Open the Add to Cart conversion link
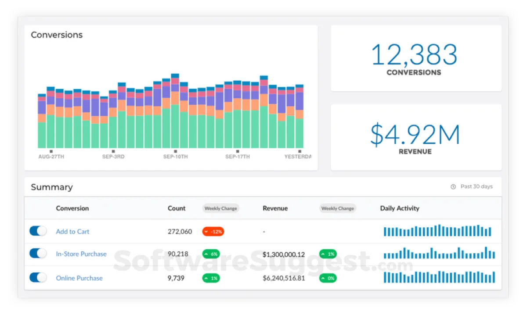 tap(72, 232)
